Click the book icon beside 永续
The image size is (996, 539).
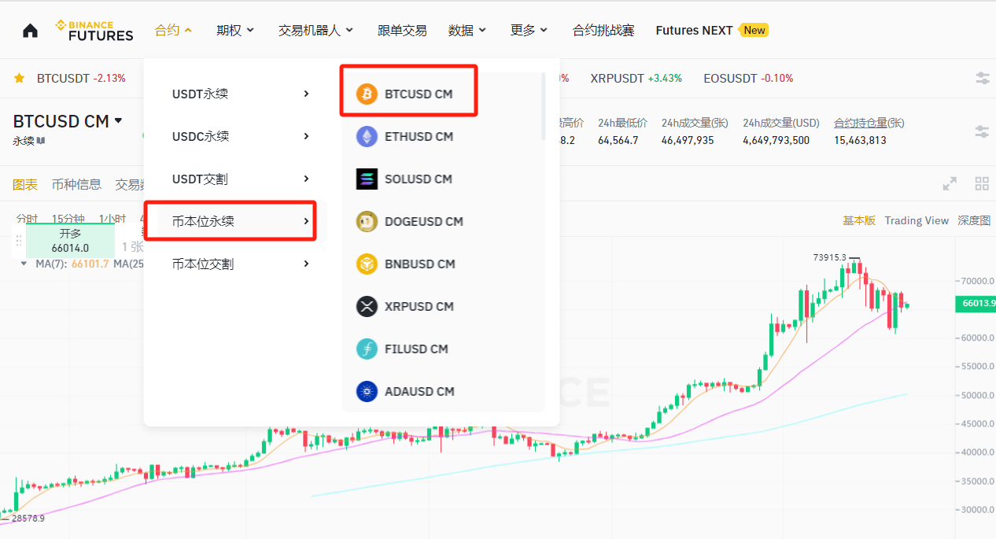(41, 141)
